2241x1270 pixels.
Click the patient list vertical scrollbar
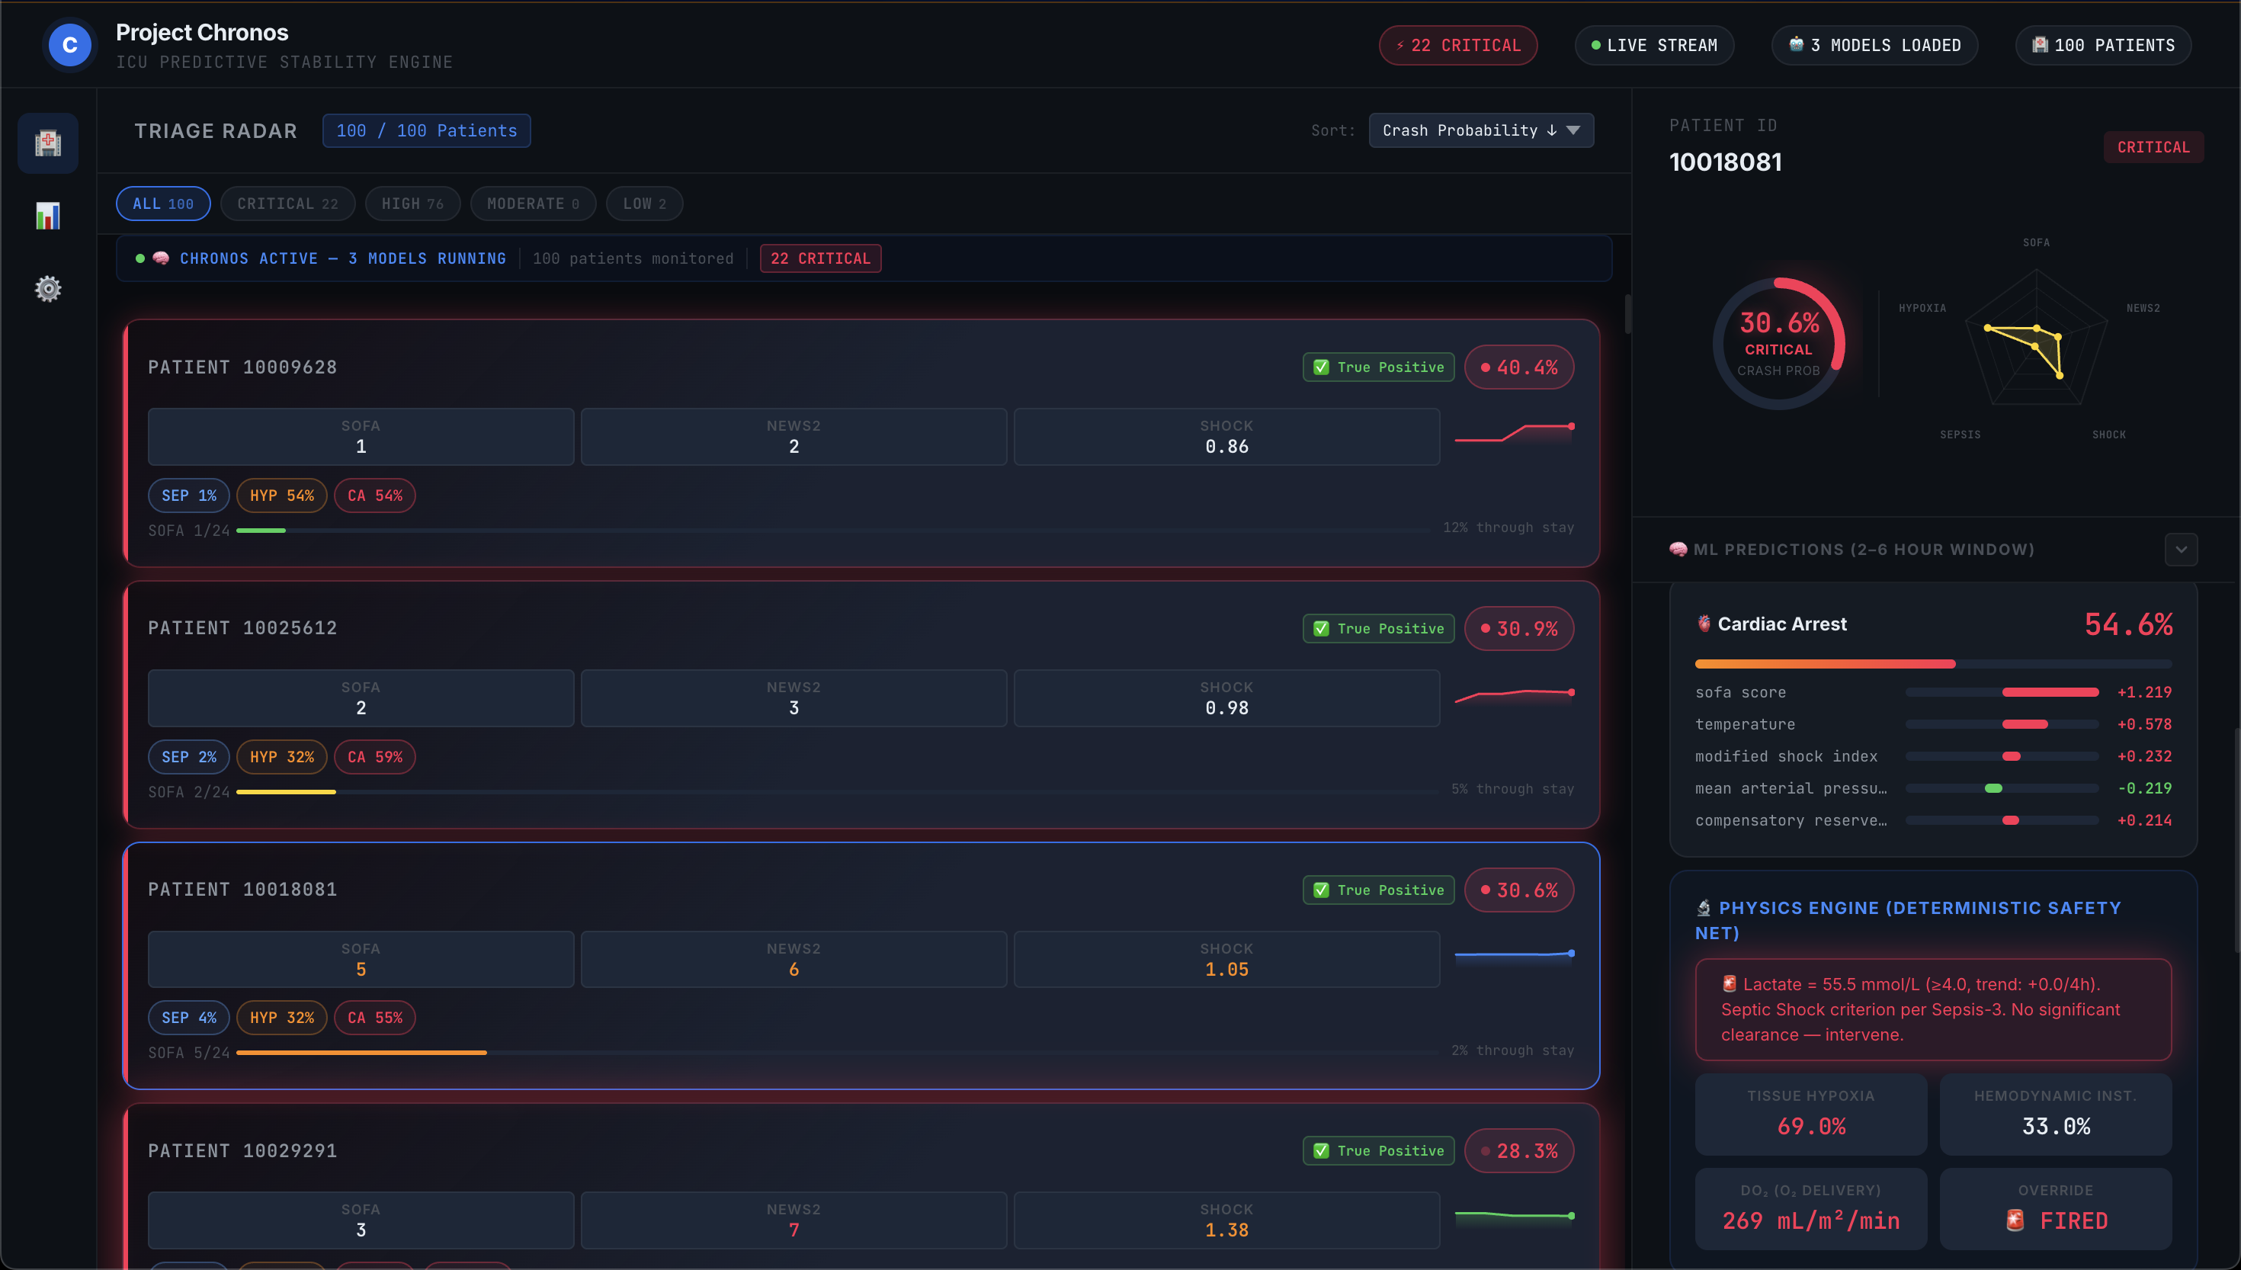(1627, 314)
